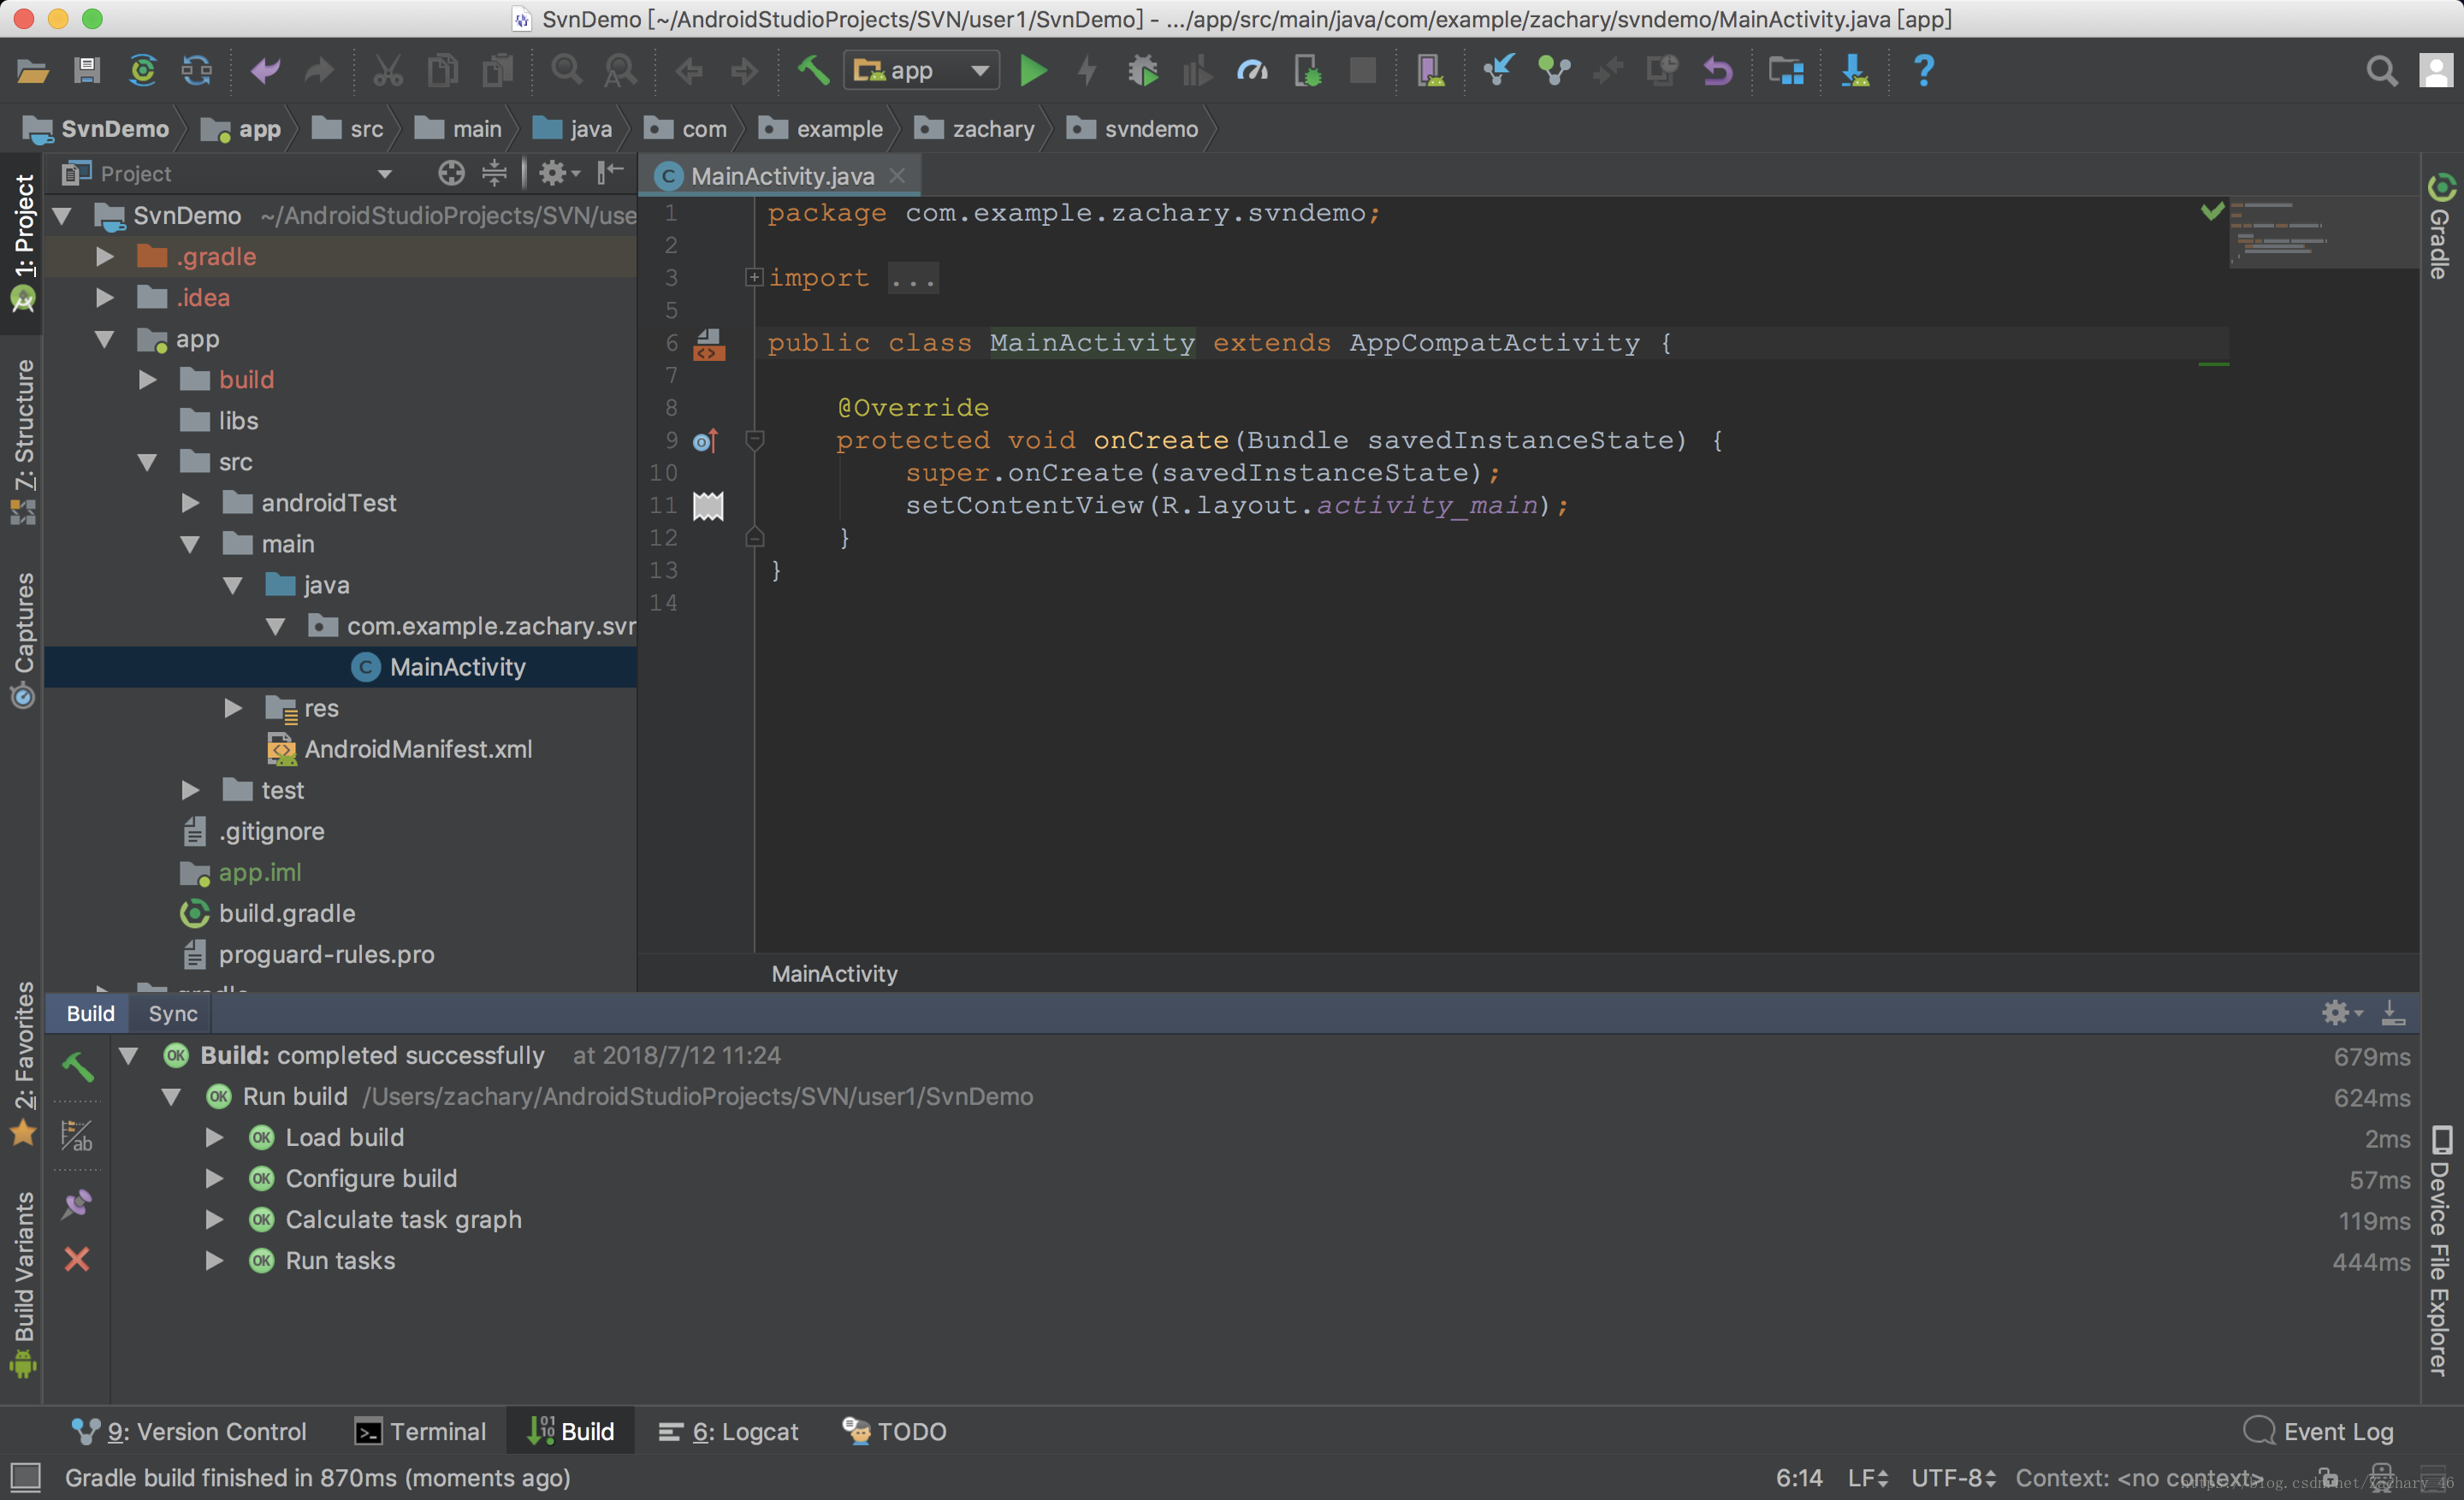The width and height of the screenshot is (2464, 1500).
Task: Toggle the Captures side tool window
Action: pyautogui.click(x=23, y=640)
